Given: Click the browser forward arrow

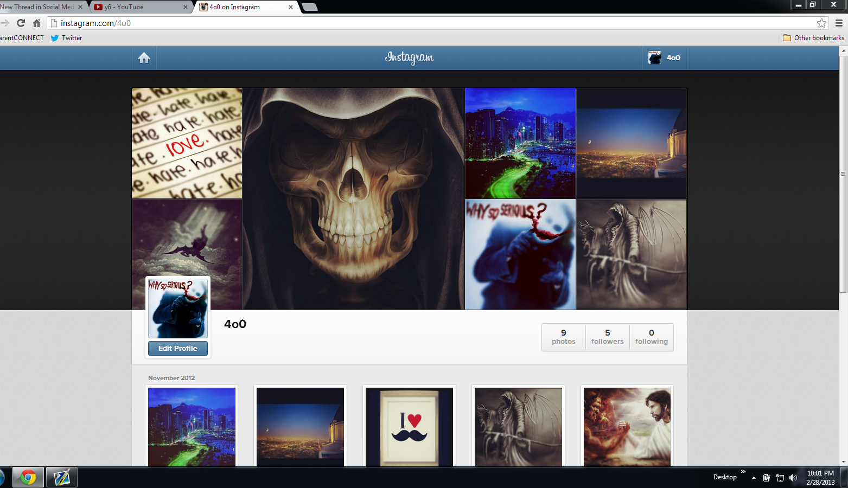Looking at the screenshot, I should 5,23.
